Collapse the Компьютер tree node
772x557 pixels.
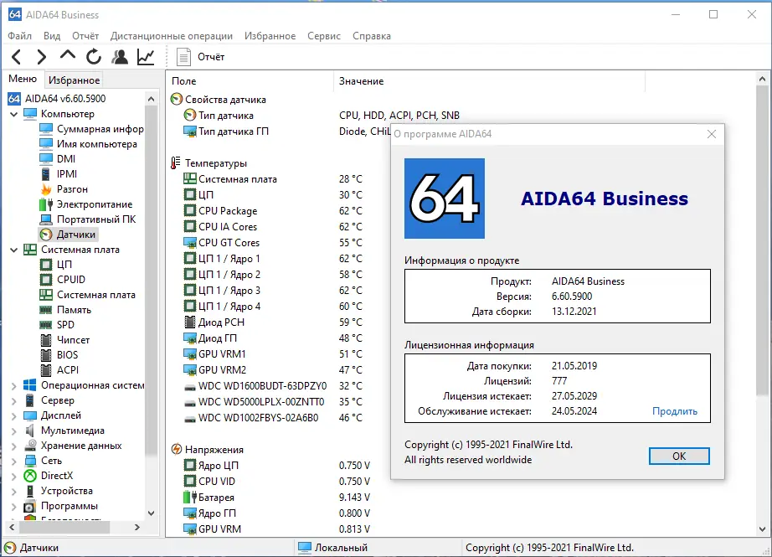pyautogui.click(x=13, y=114)
